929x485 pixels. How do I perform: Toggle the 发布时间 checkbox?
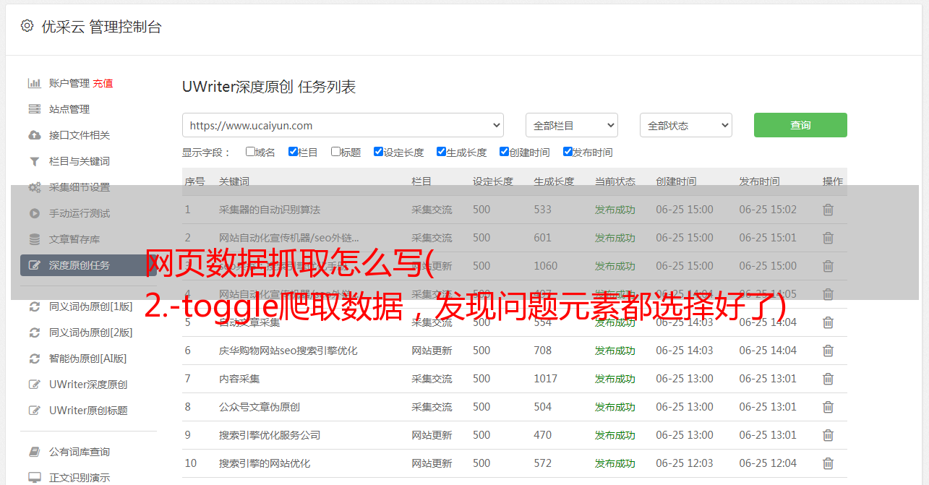[568, 152]
